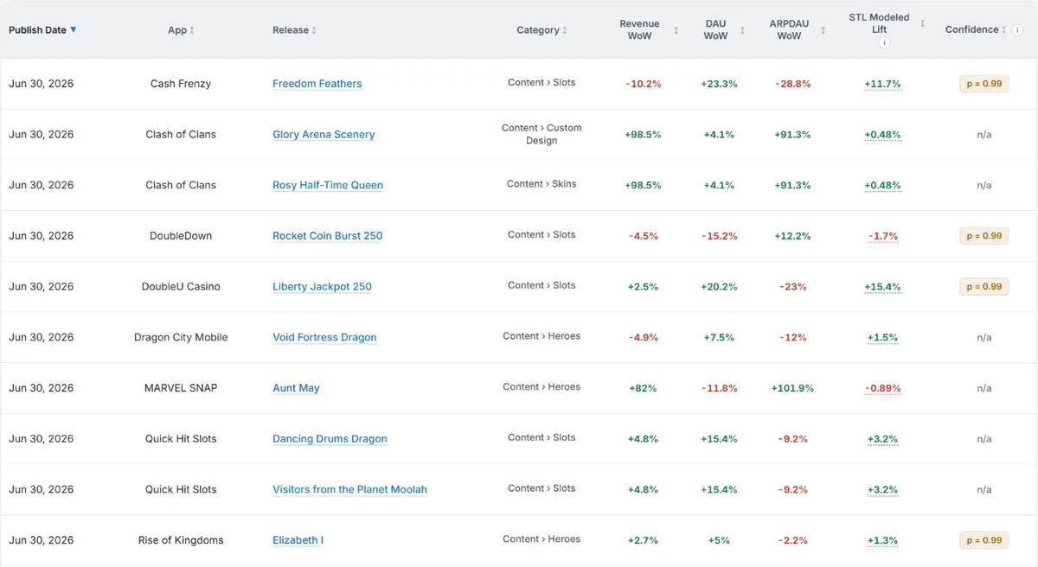Click the MARVEL SNAP app cell
The image size is (1038, 567).
(x=181, y=388)
